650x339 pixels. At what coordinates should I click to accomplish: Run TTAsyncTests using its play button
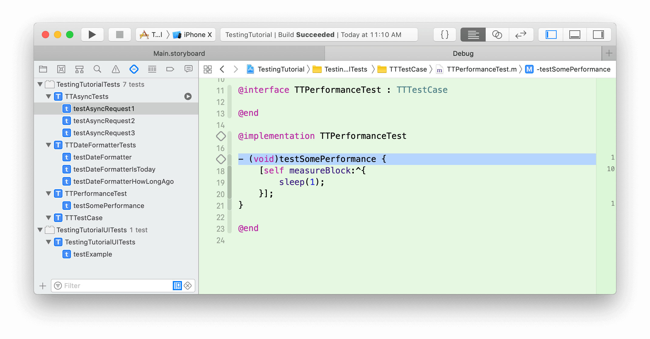tap(188, 96)
